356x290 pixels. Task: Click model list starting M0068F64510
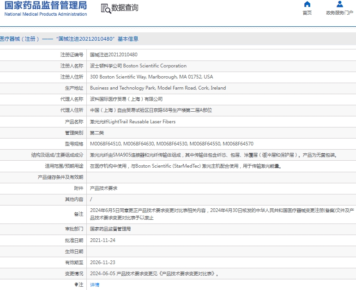pos(172,144)
